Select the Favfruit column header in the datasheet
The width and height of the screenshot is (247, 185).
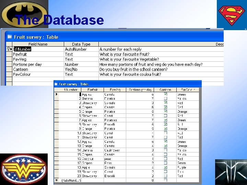pyautogui.click(x=93, y=90)
